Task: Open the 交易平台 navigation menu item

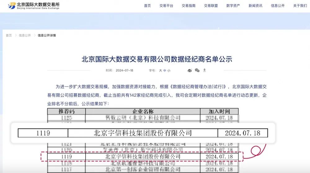Action: (x=166, y=6)
